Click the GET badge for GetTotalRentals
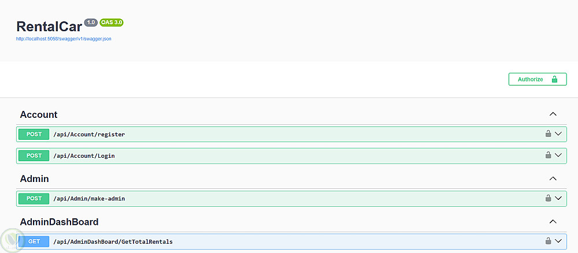This screenshot has width=578, height=253. point(34,241)
